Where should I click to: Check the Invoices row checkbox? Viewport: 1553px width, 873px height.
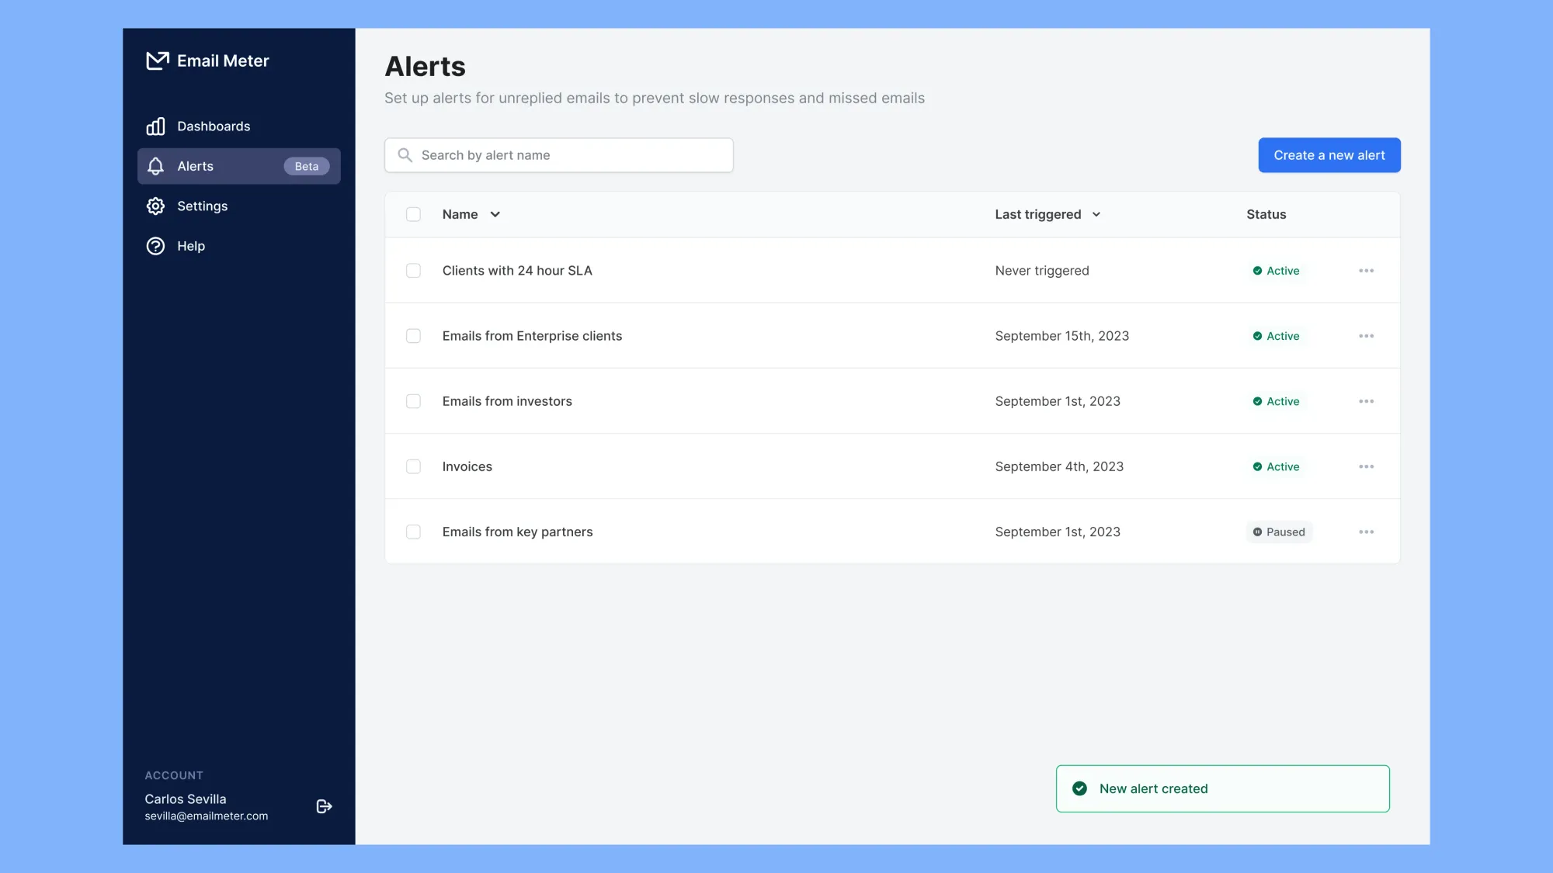pos(413,466)
